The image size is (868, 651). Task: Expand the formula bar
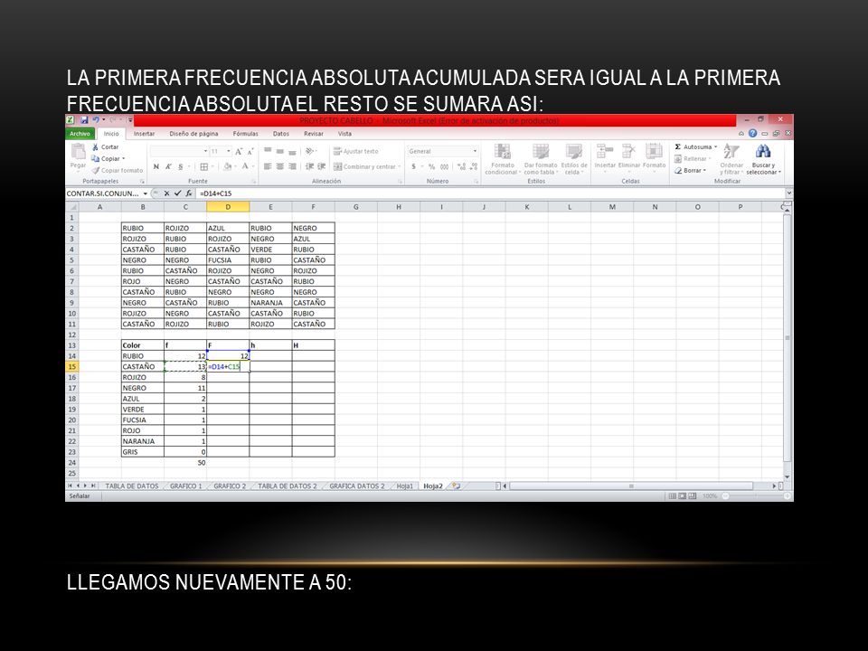coord(788,193)
